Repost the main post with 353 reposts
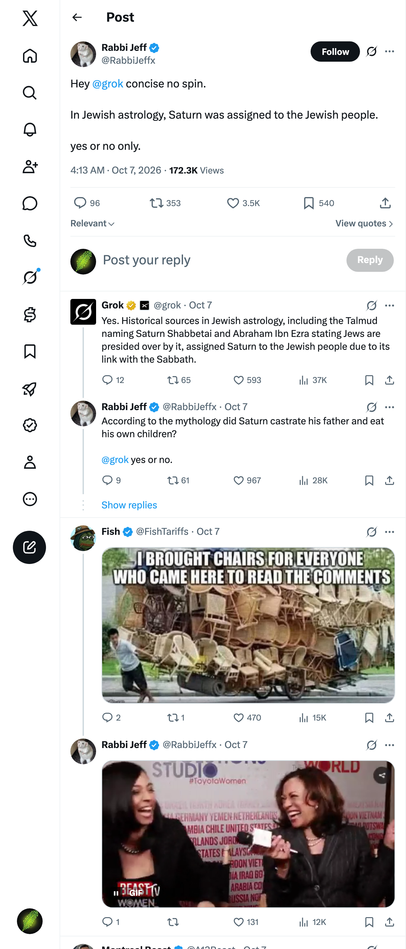Viewport: 406px width, 949px height. coord(165,203)
